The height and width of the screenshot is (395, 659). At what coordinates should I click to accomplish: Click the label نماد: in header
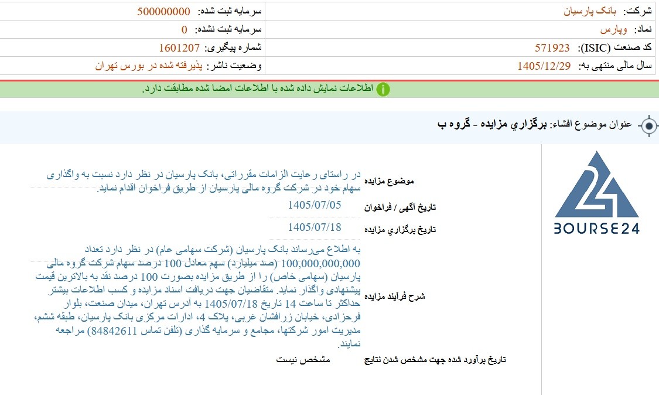pyautogui.click(x=642, y=29)
